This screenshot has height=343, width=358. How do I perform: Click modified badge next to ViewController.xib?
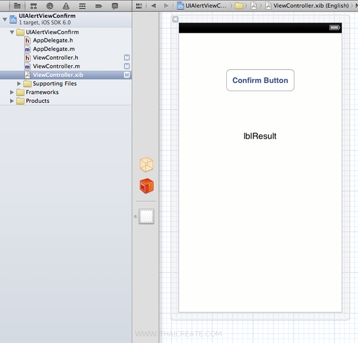pos(126,75)
